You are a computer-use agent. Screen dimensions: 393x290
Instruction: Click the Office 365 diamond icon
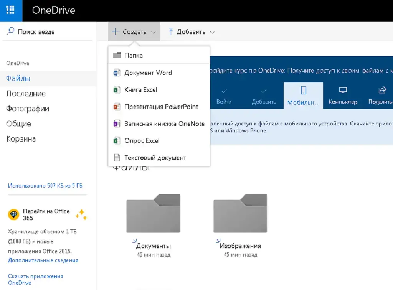13,215
